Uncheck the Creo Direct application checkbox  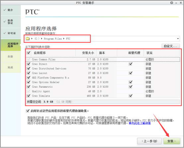(x=29, y=64)
